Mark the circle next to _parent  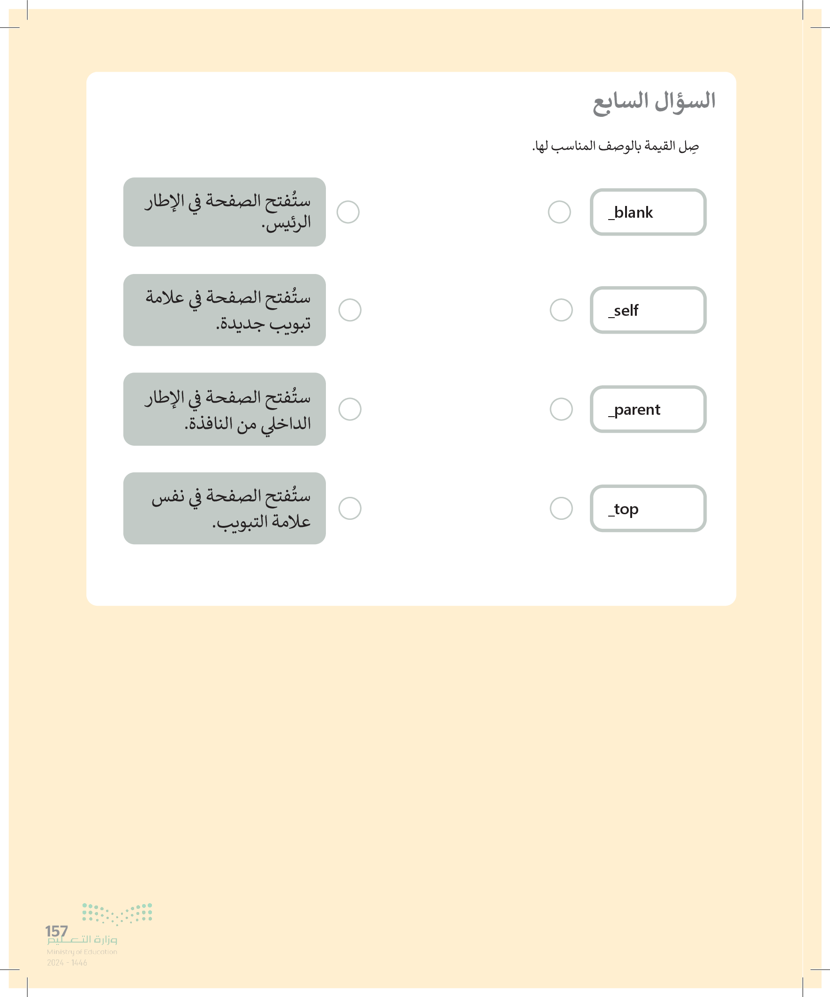point(561,409)
